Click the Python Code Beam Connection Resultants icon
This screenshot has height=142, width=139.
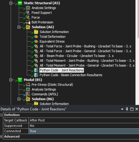pyautogui.click(x=36, y=75)
